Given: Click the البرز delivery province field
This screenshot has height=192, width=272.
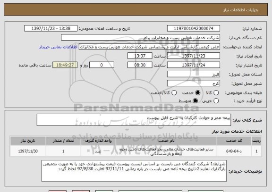Looking at the screenshot, I should [194, 75].
